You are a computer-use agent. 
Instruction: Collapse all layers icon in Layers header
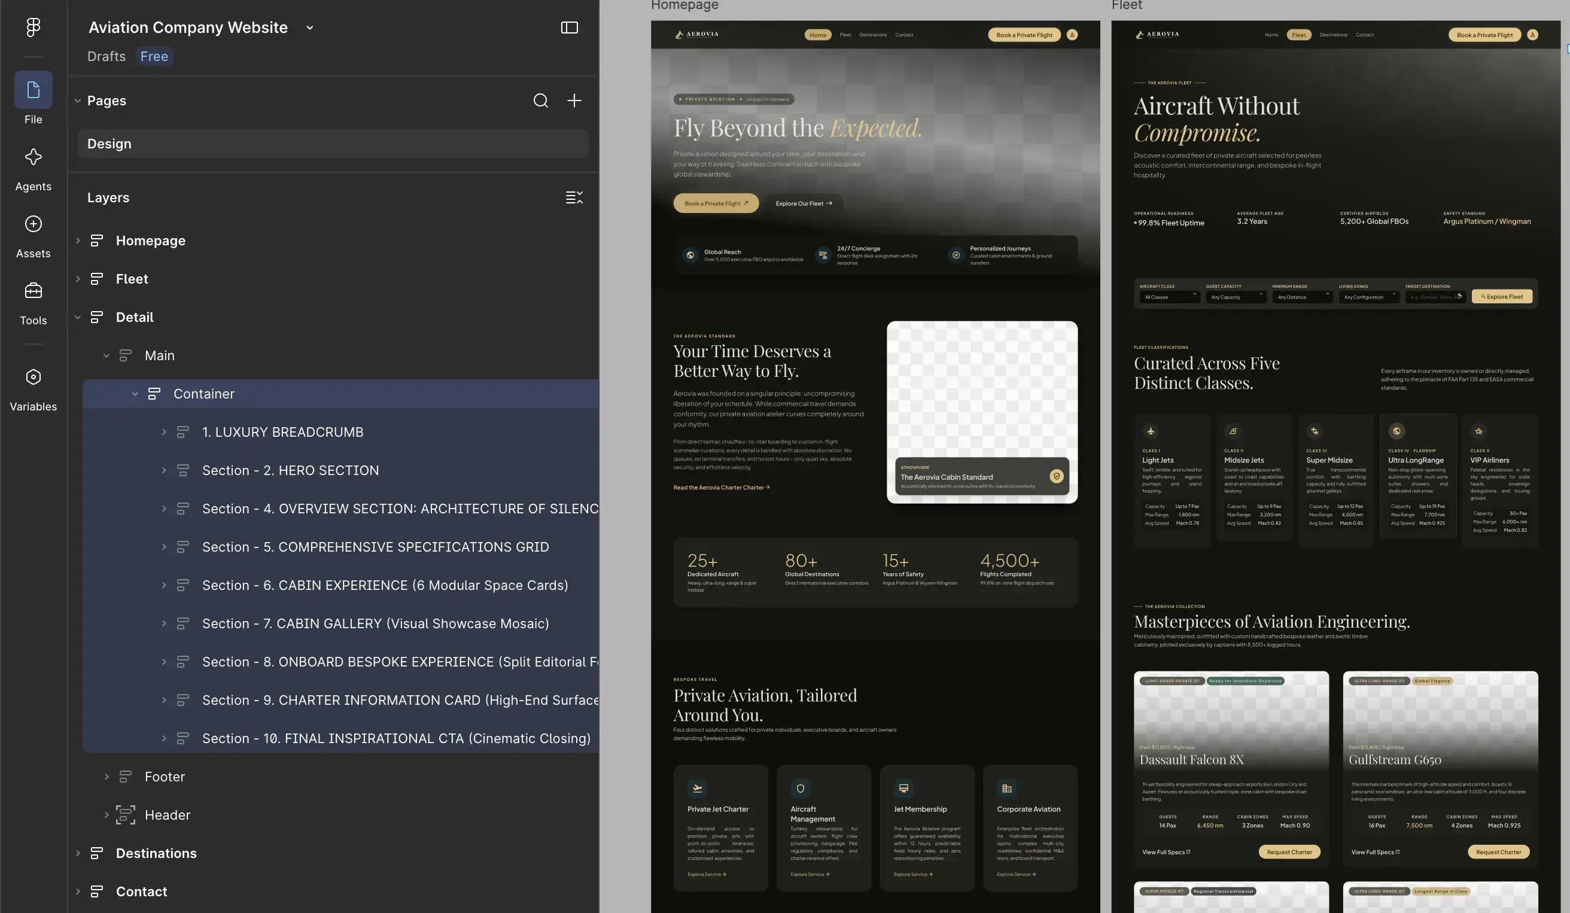click(x=574, y=197)
